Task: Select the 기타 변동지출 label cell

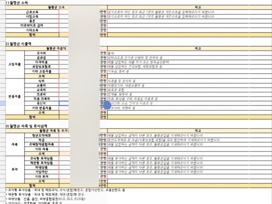Action: pyautogui.click(x=42, y=108)
